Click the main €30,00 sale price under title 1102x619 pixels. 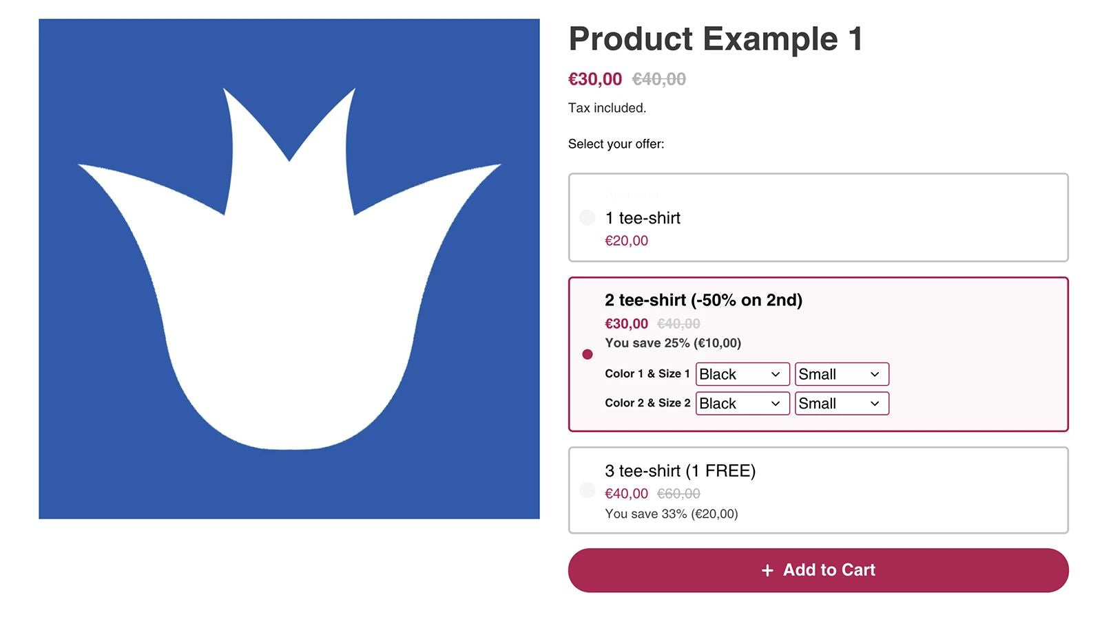(x=594, y=79)
